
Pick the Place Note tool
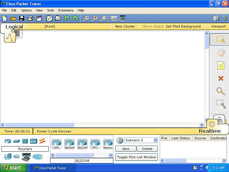(221, 66)
